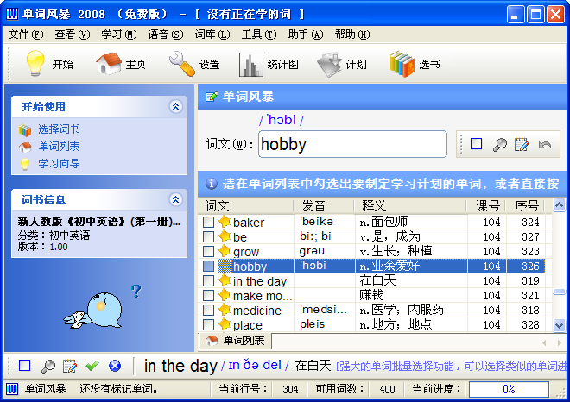This screenshot has height=402, width=570.
Task: Collapse the 开始使用 panel
Action: (x=175, y=107)
